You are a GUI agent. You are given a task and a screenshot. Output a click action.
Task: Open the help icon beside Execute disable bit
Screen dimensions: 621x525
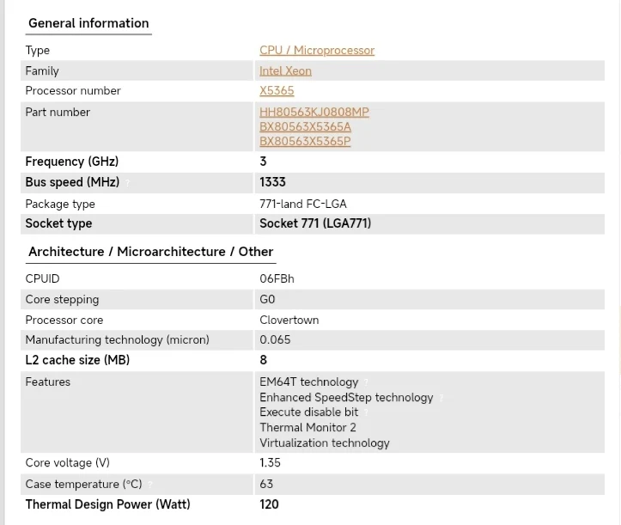click(x=366, y=412)
